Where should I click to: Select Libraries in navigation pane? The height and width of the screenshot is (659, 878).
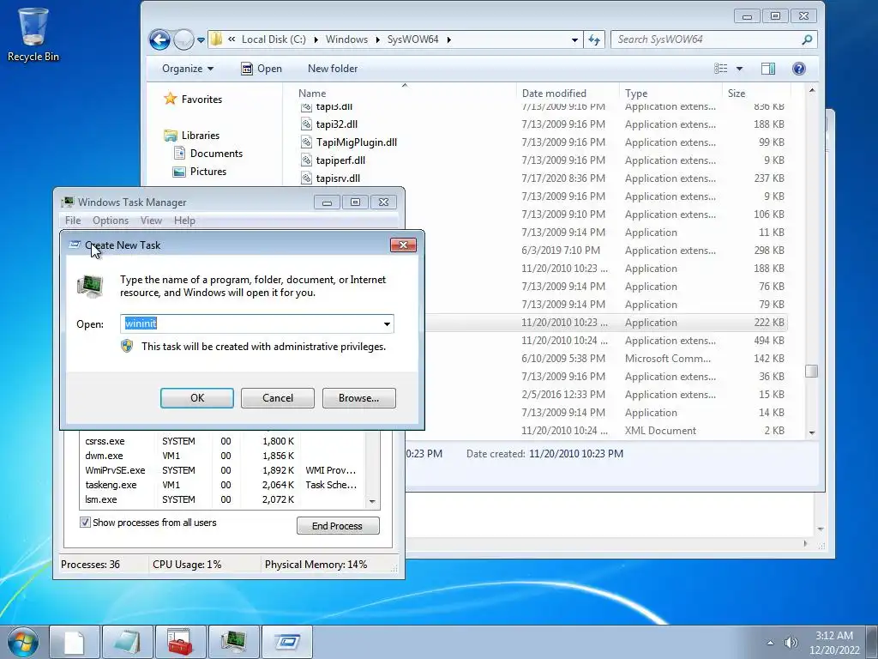pyautogui.click(x=200, y=135)
